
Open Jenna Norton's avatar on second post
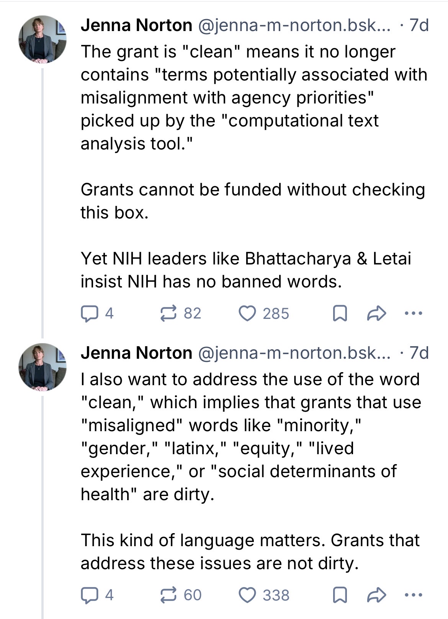tap(43, 367)
